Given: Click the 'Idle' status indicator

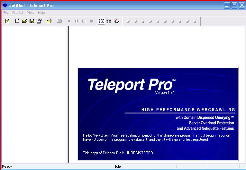Looking at the screenshot, I should pyautogui.click(x=118, y=166).
